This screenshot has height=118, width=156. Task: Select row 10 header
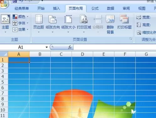(x=4, y=110)
